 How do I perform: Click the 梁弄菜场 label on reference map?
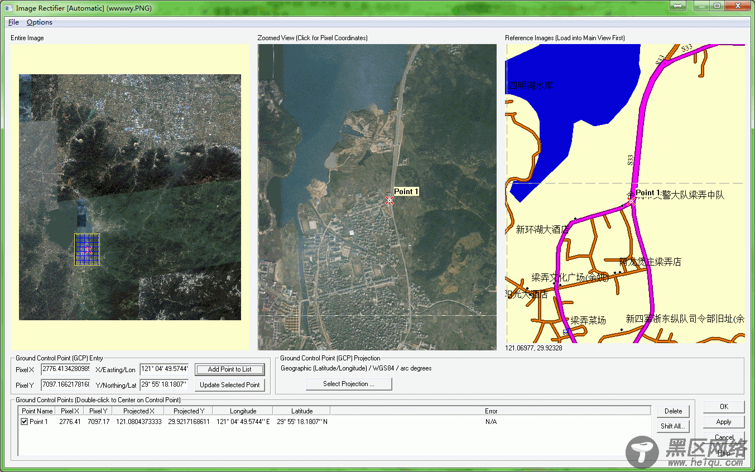click(588, 320)
